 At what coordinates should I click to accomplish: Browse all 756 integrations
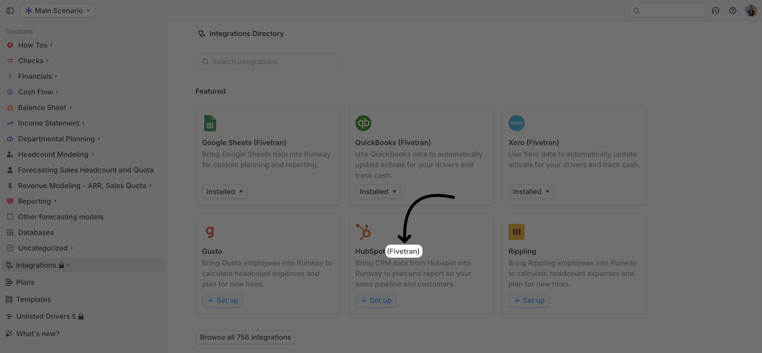(x=245, y=337)
